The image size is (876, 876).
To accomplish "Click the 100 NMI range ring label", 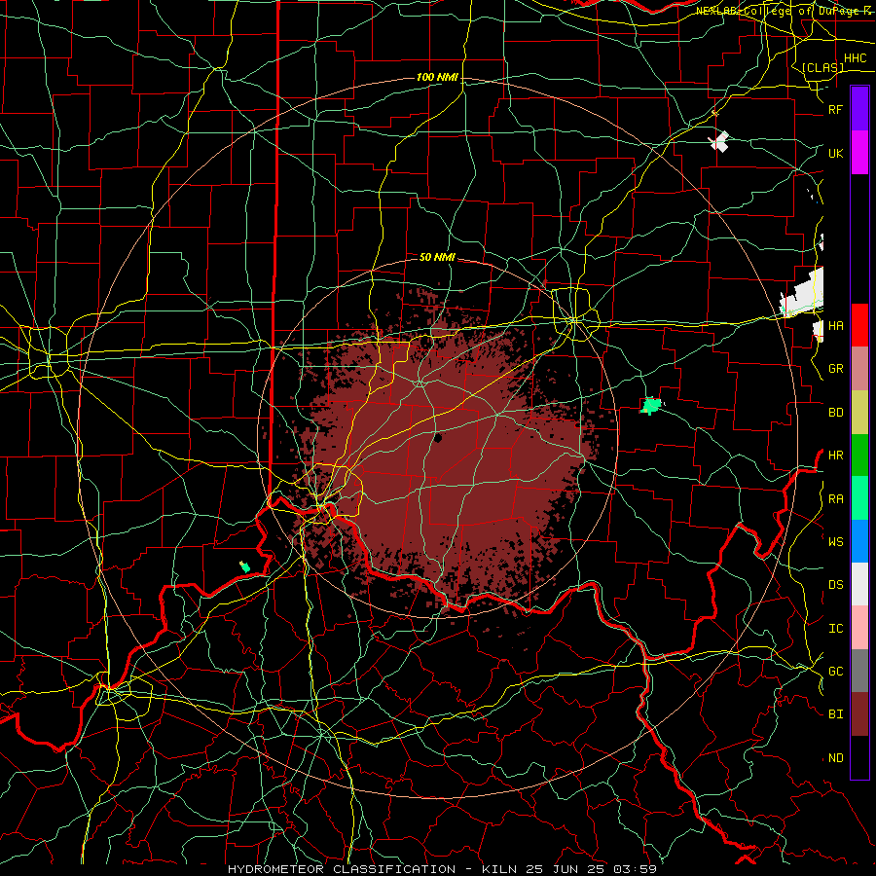I will coord(437,77).
